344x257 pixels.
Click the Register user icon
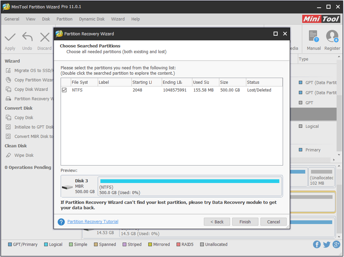[x=332, y=37]
